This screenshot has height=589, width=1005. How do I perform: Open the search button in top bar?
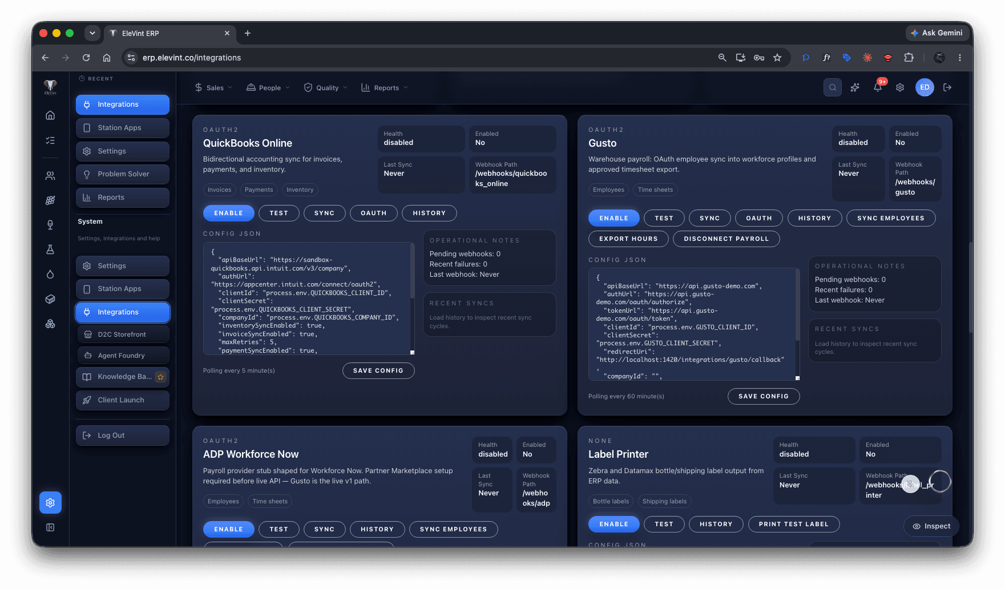point(833,87)
